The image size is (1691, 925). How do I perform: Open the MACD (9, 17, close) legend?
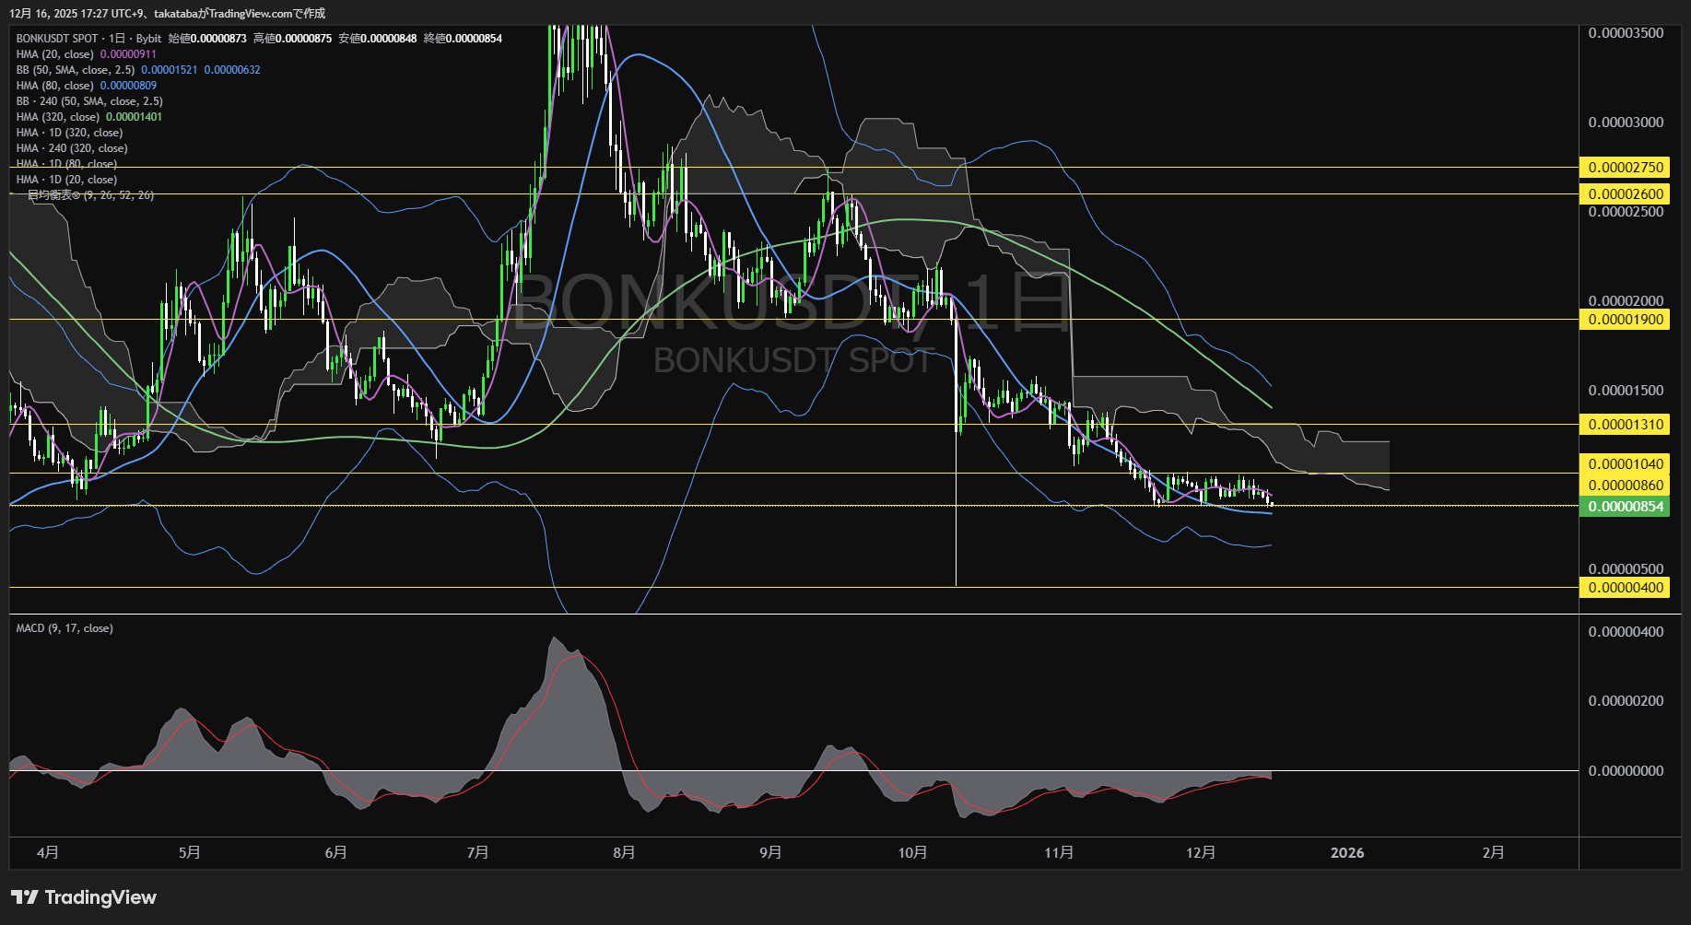click(x=65, y=628)
